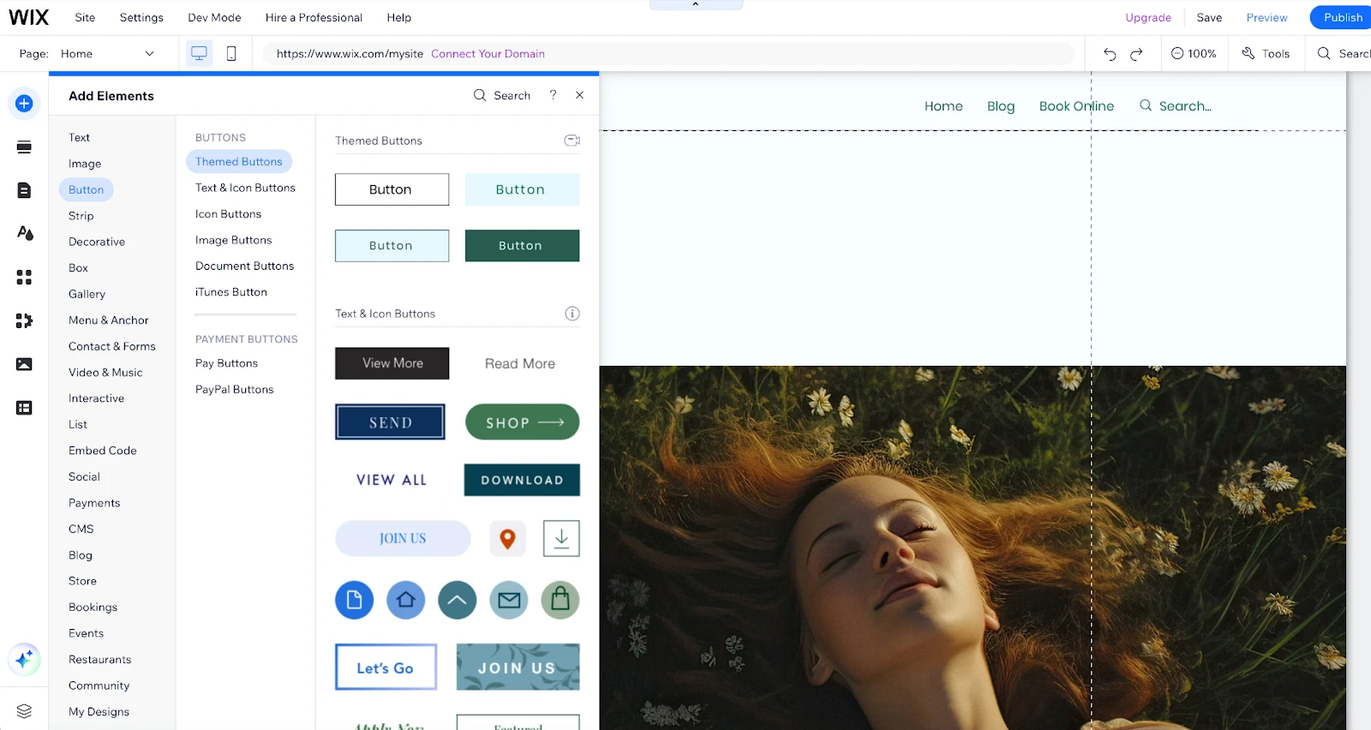Switch to mobile view icon

click(x=231, y=53)
